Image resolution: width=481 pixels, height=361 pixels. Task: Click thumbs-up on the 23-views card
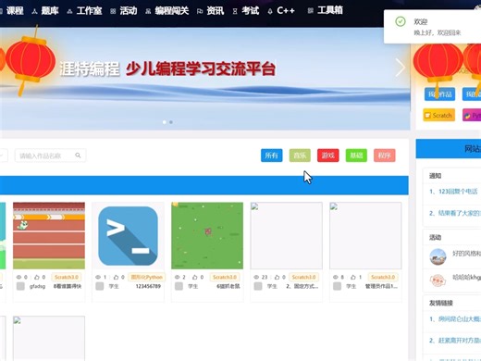click(277, 277)
